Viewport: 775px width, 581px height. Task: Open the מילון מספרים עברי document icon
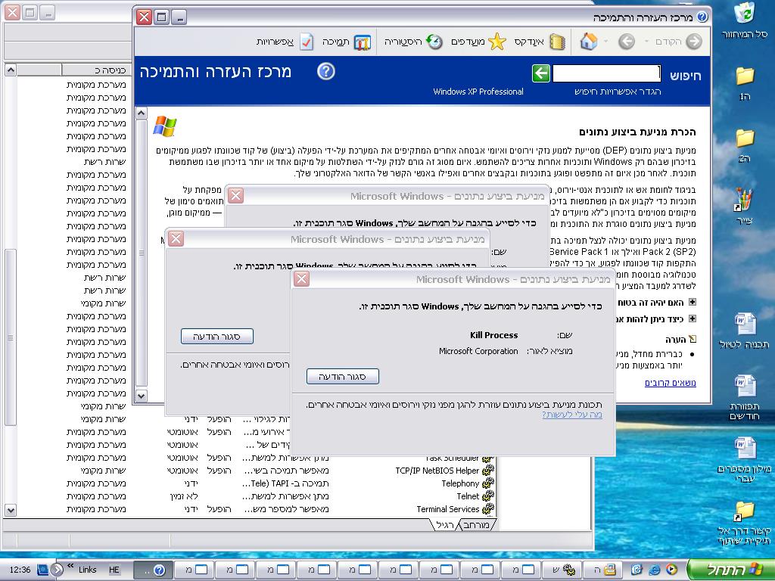(x=745, y=449)
